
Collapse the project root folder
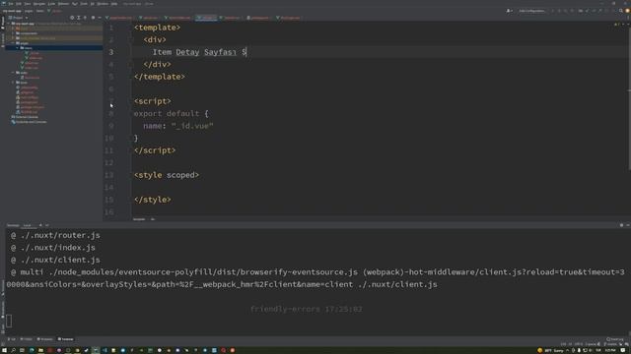click(9, 24)
